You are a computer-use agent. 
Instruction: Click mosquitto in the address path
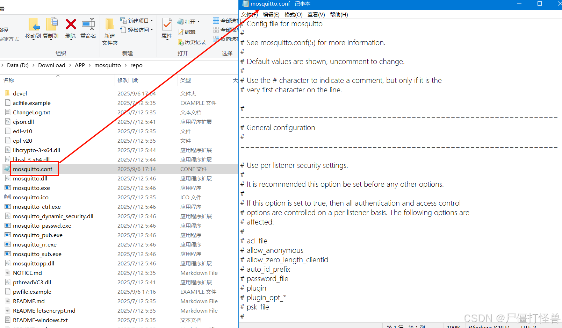pos(107,65)
